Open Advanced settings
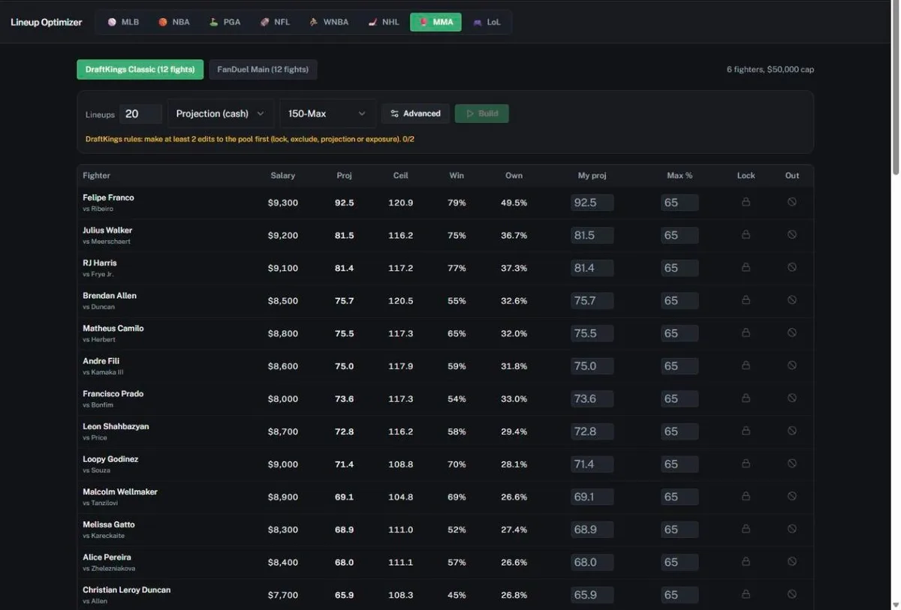Image resolution: width=901 pixels, height=610 pixels. coord(415,113)
